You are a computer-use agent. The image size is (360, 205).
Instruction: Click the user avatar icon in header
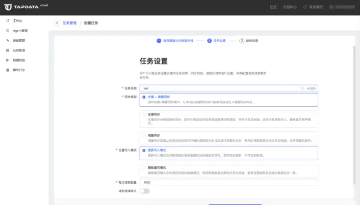click(331, 7)
